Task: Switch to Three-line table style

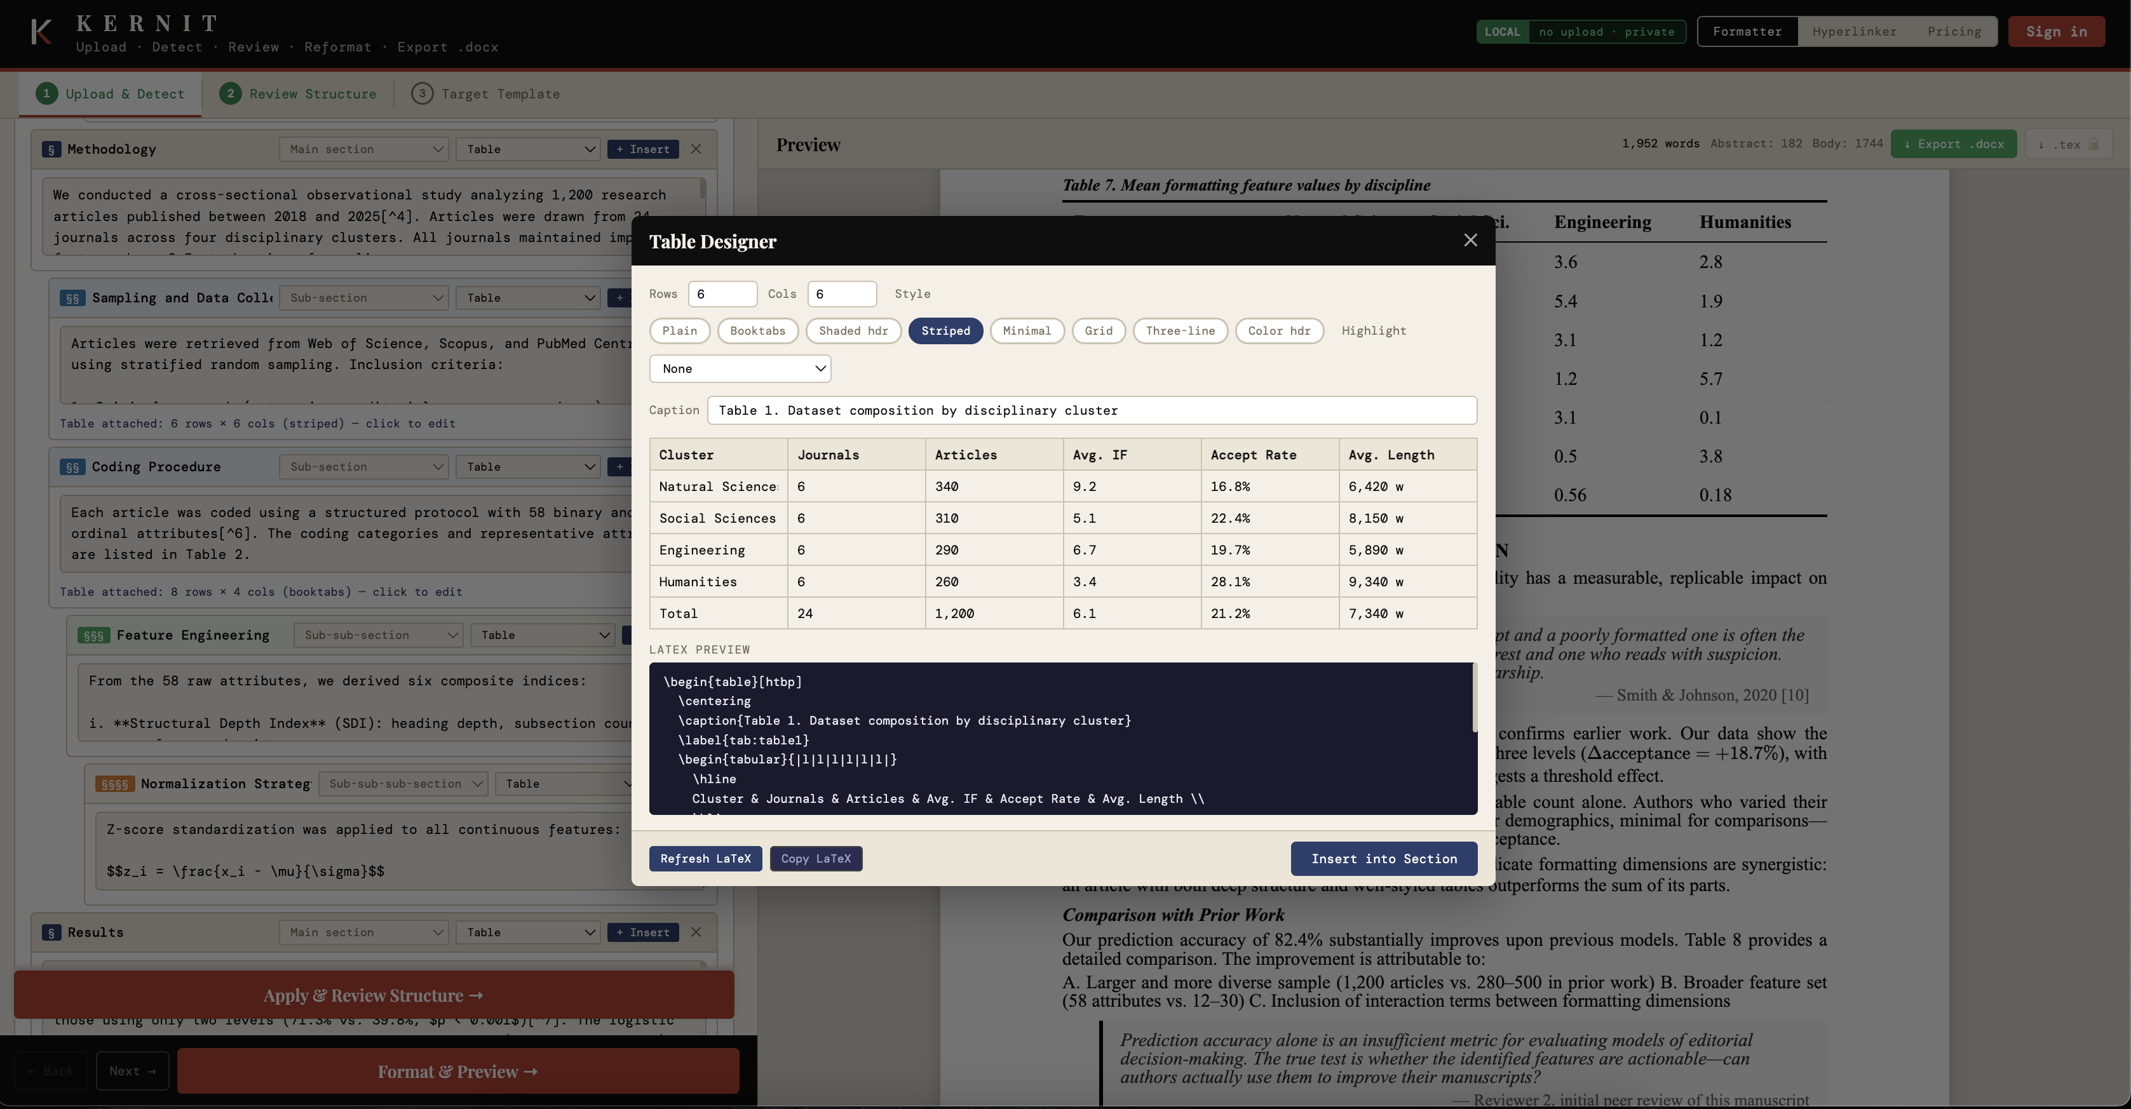Action: click(1180, 331)
